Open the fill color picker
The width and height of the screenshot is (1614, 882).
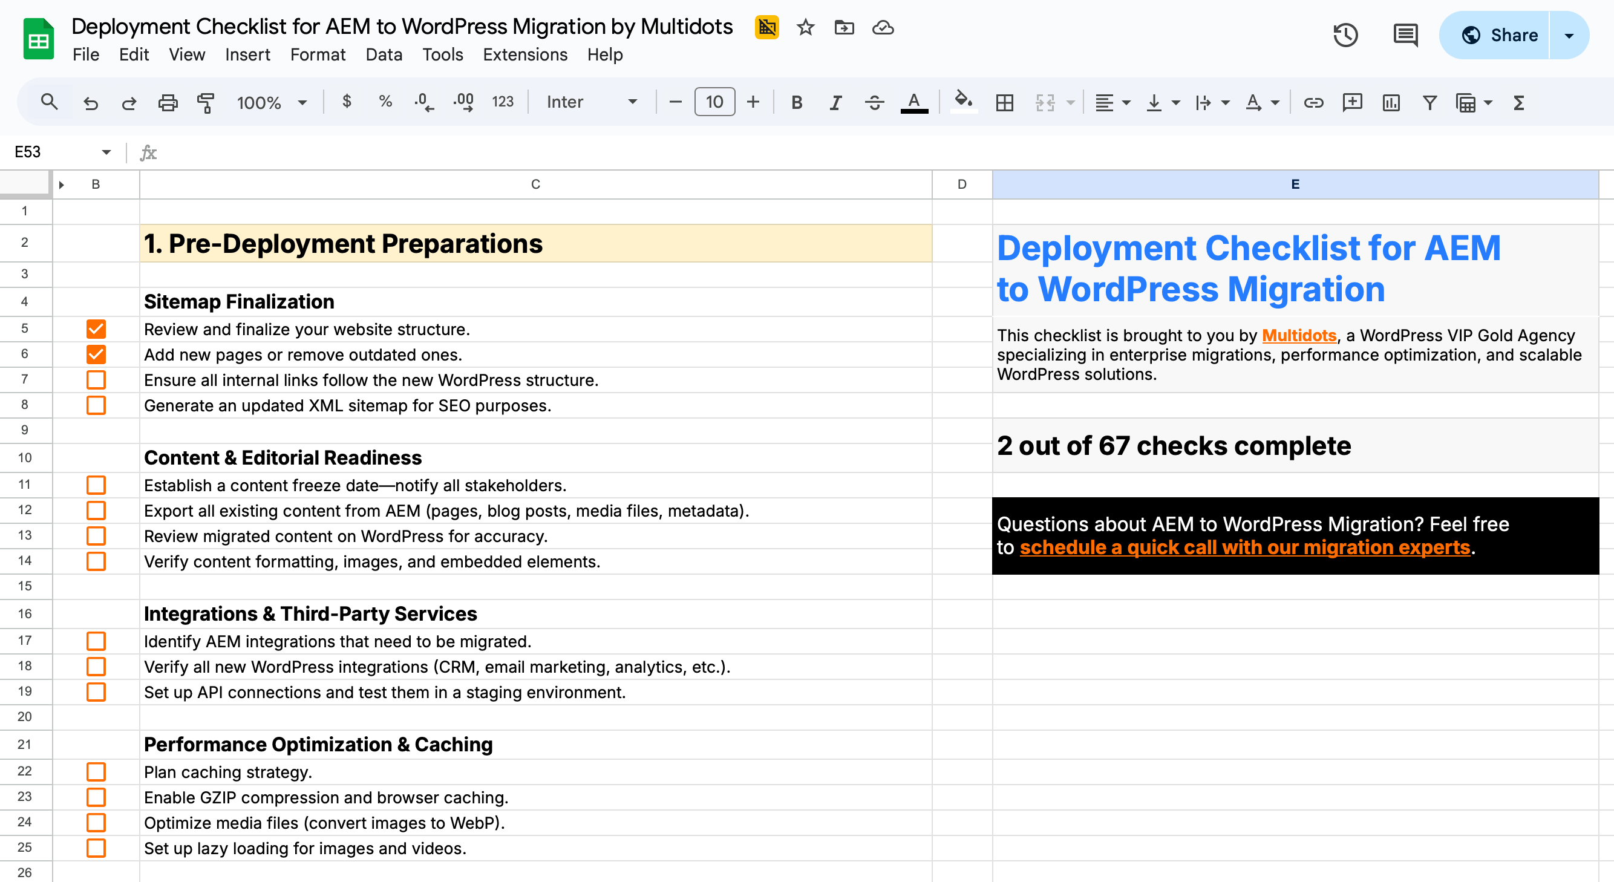pos(964,101)
